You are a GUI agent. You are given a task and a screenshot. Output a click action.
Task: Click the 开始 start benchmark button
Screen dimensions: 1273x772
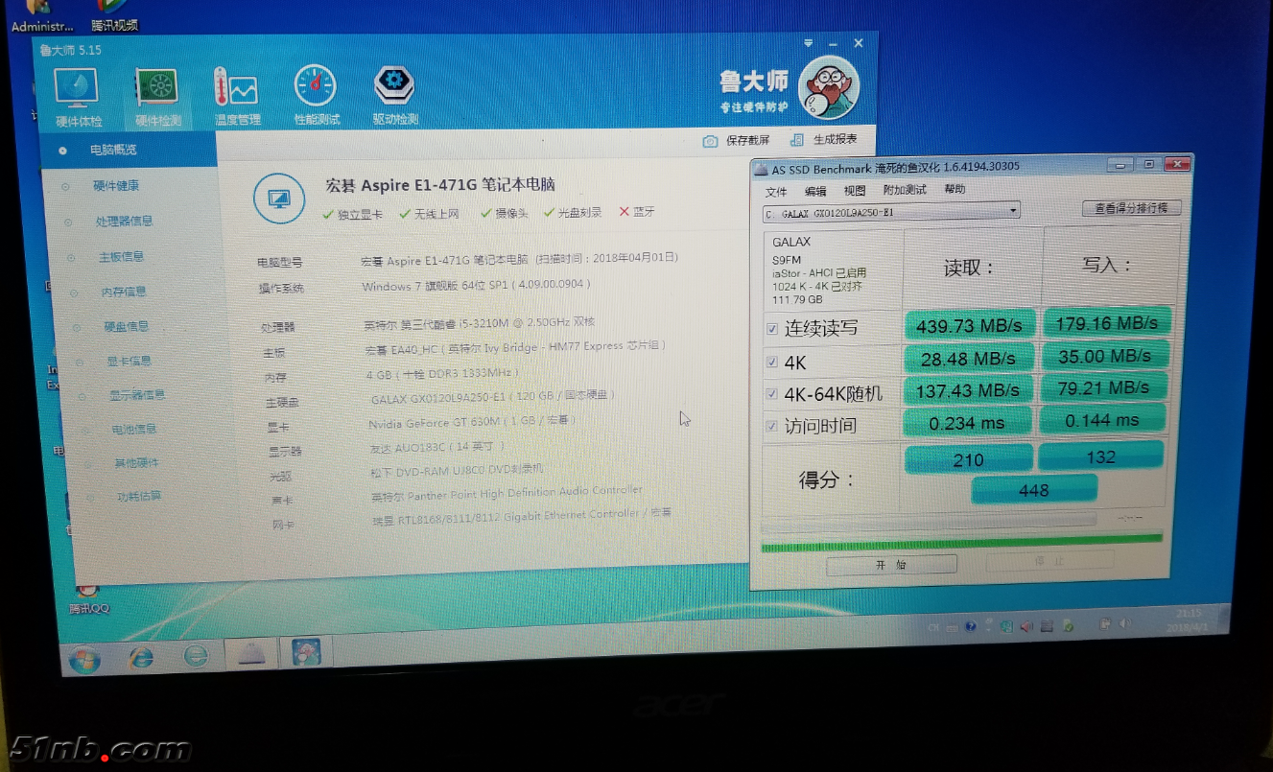890,565
